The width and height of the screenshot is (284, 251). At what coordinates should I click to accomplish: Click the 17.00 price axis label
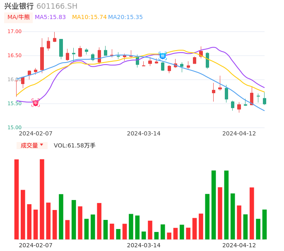[x=14, y=31]
